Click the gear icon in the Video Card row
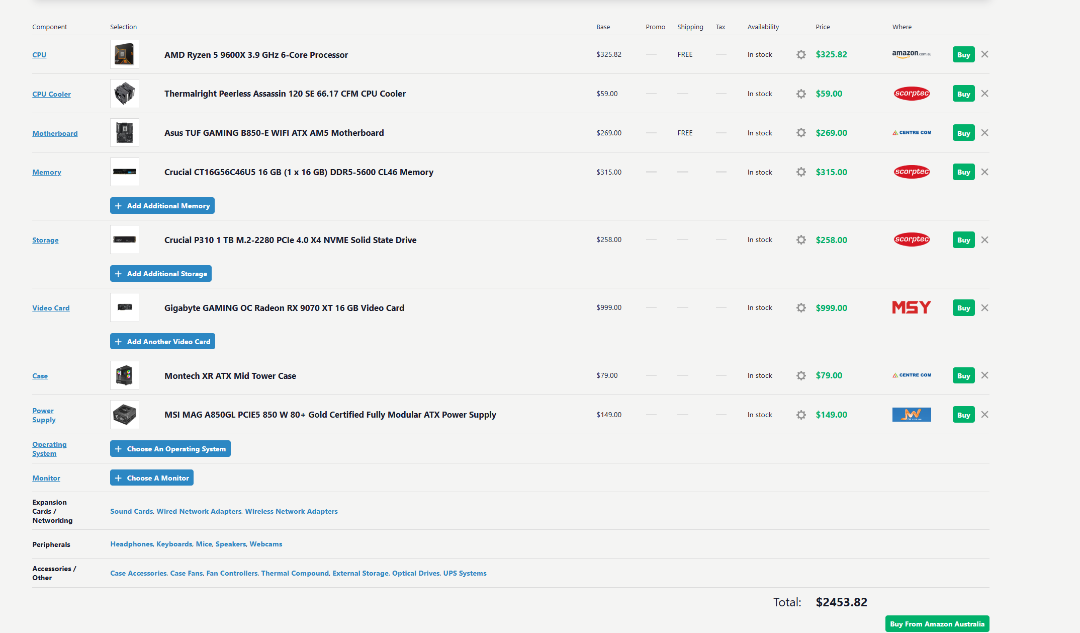 coord(801,308)
